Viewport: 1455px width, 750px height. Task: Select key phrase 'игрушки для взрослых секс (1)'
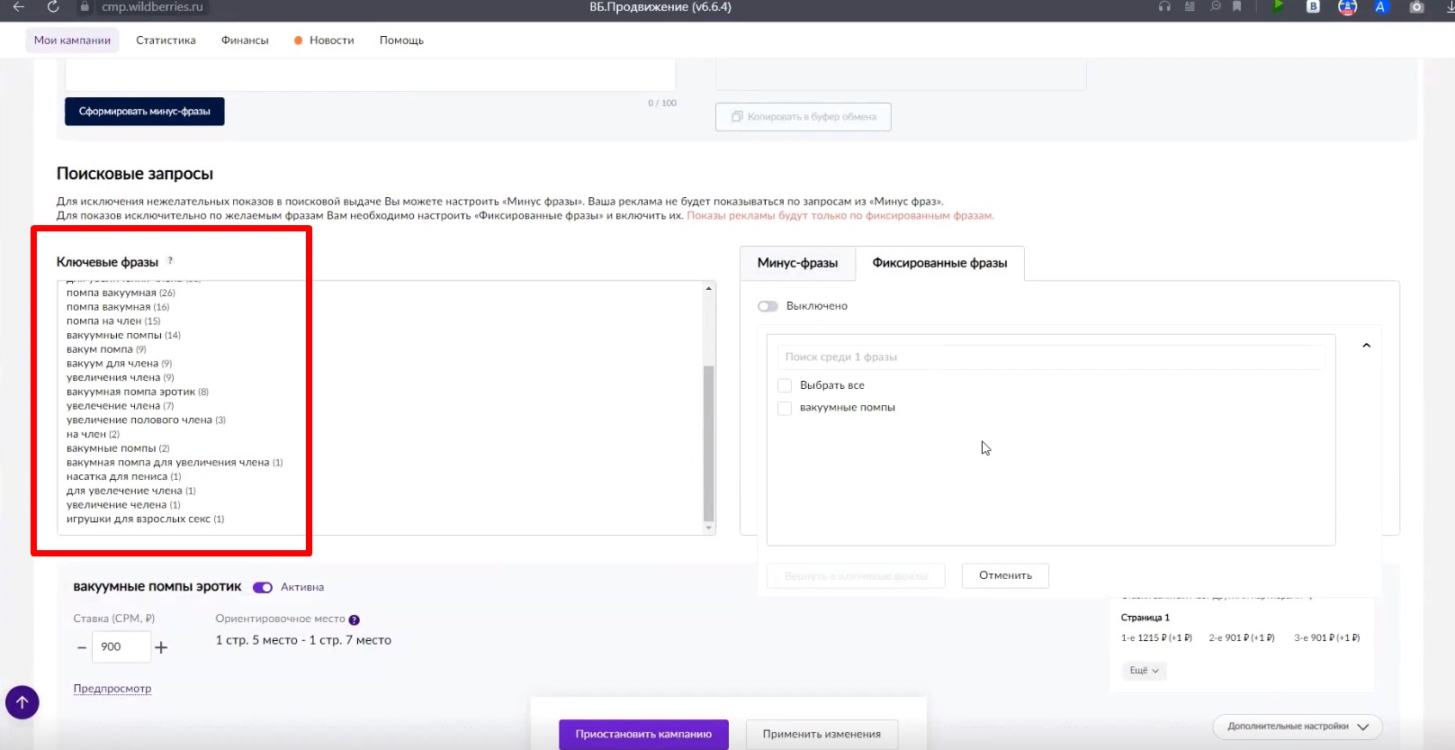click(146, 519)
